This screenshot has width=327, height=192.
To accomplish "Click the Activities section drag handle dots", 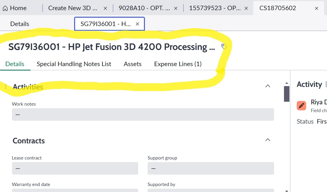I will [x=6, y=86].
